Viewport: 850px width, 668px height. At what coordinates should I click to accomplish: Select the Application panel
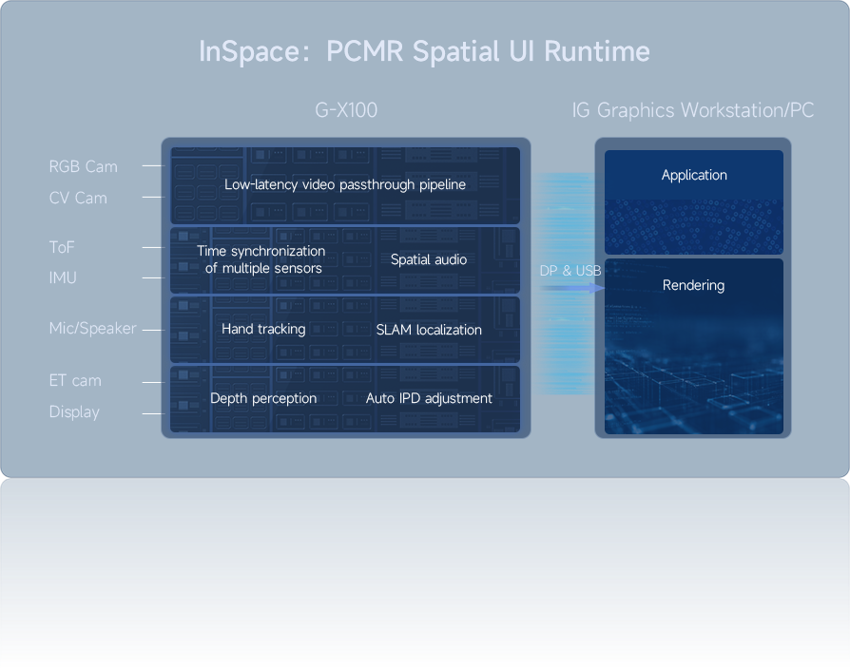pyautogui.click(x=694, y=176)
